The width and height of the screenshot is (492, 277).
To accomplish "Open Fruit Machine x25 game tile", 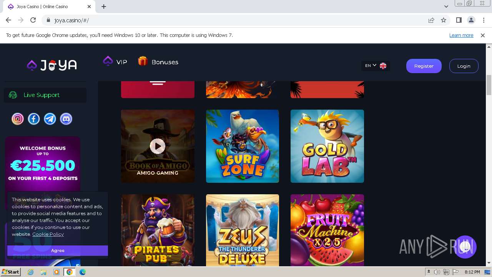I will pyautogui.click(x=327, y=230).
